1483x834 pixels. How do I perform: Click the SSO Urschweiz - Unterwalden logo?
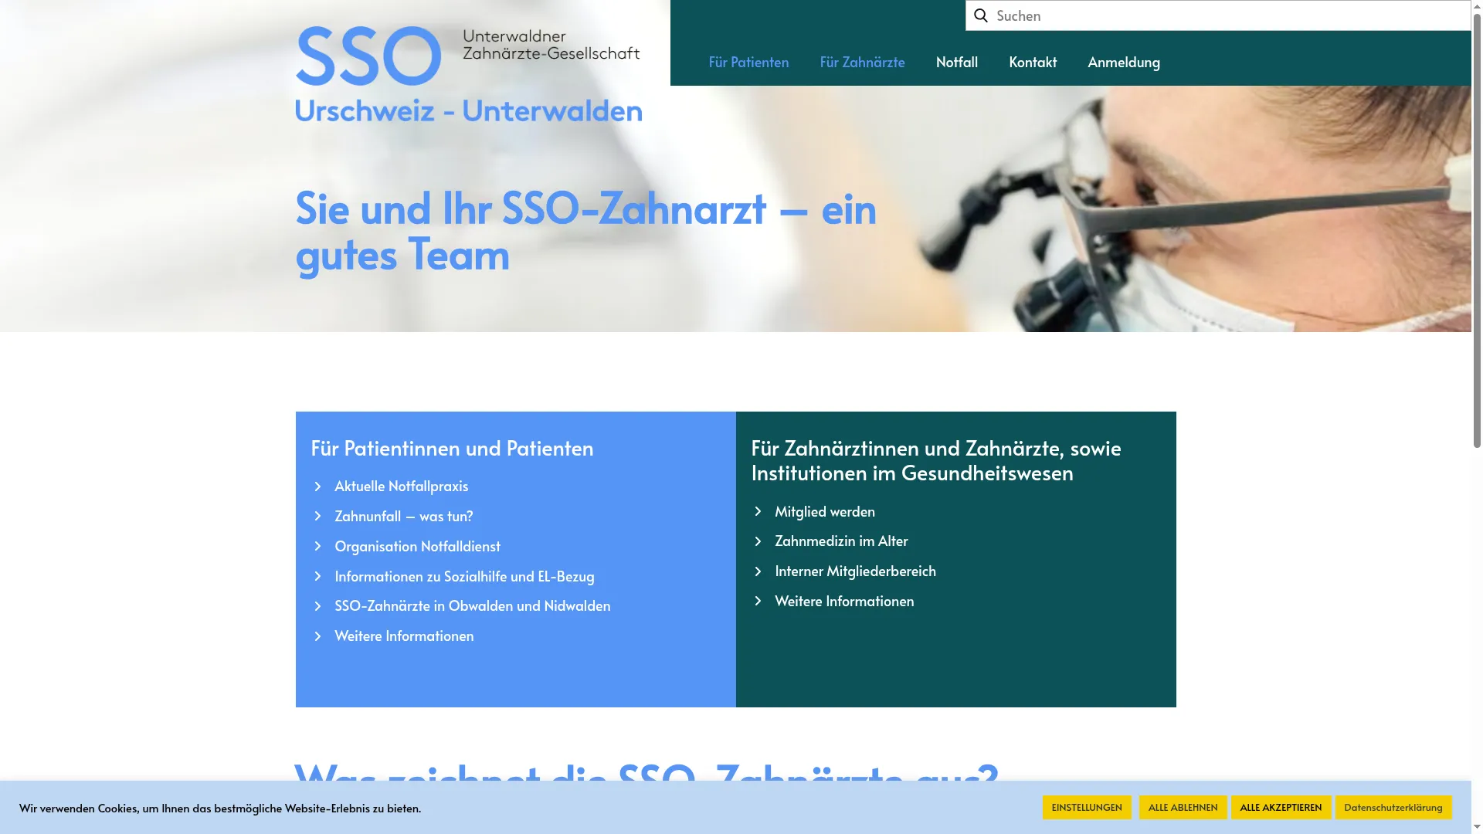(x=468, y=74)
